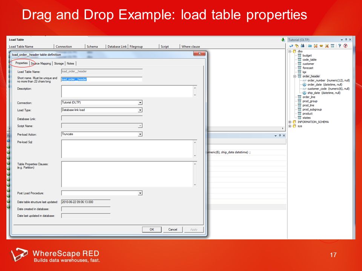
Task: Expand the INFORMATION_SCHEMA node
Action: (x=290, y=122)
